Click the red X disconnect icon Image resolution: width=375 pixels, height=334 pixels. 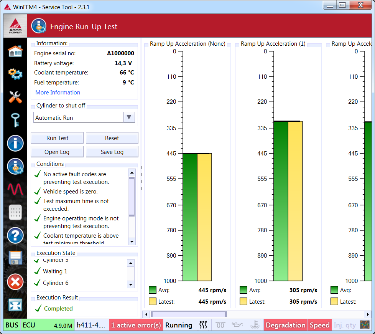(x=15, y=282)
